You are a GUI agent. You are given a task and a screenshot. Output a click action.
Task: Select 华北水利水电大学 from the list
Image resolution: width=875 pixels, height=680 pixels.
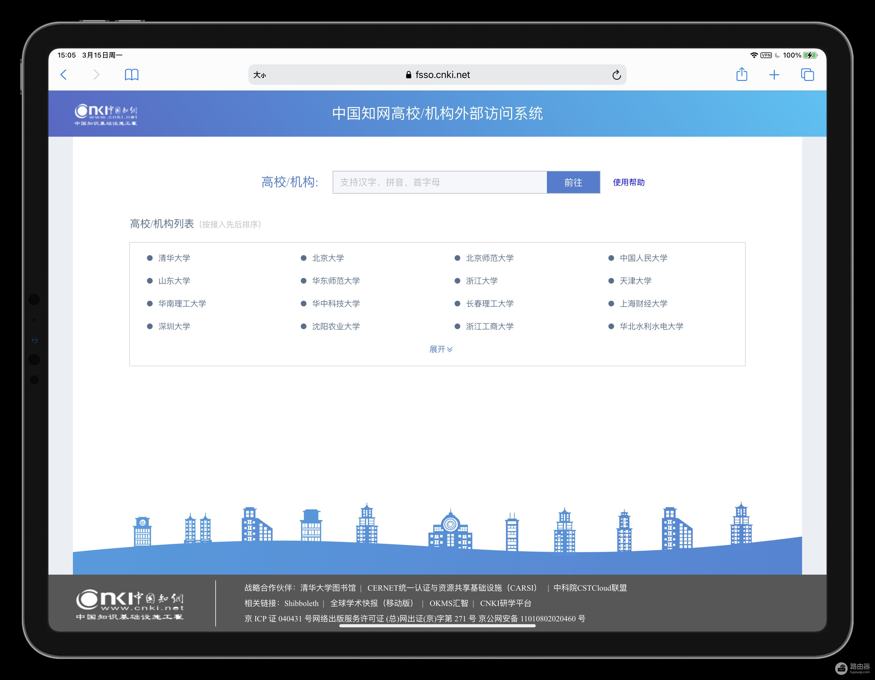(651, 326)
